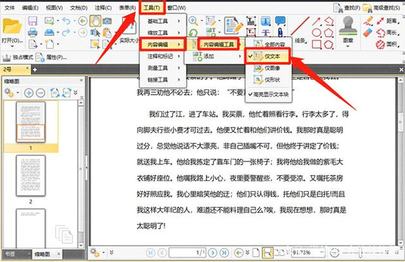Expand 链接工具 submenu
Screen dimensions: 405x262
pos(163,80)
